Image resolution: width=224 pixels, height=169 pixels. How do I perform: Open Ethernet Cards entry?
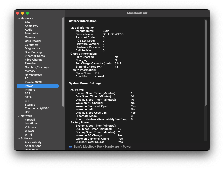pos(35,56)
